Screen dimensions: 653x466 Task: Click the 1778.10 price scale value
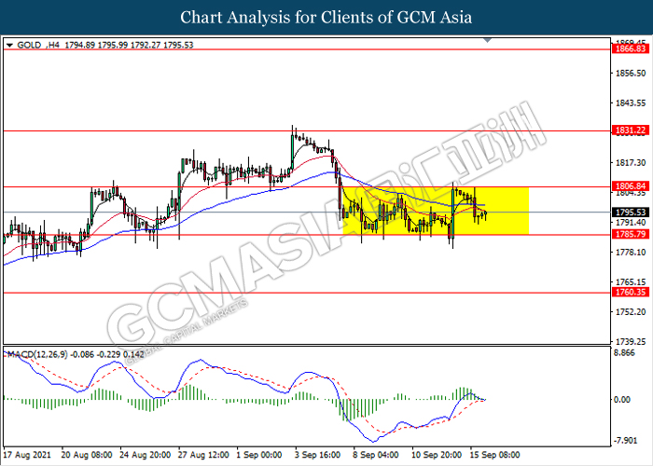click(x=631, y=253)
